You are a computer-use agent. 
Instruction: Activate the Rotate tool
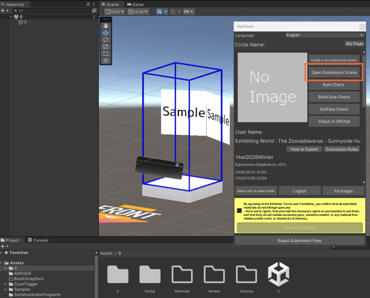(x=106, y=40)
